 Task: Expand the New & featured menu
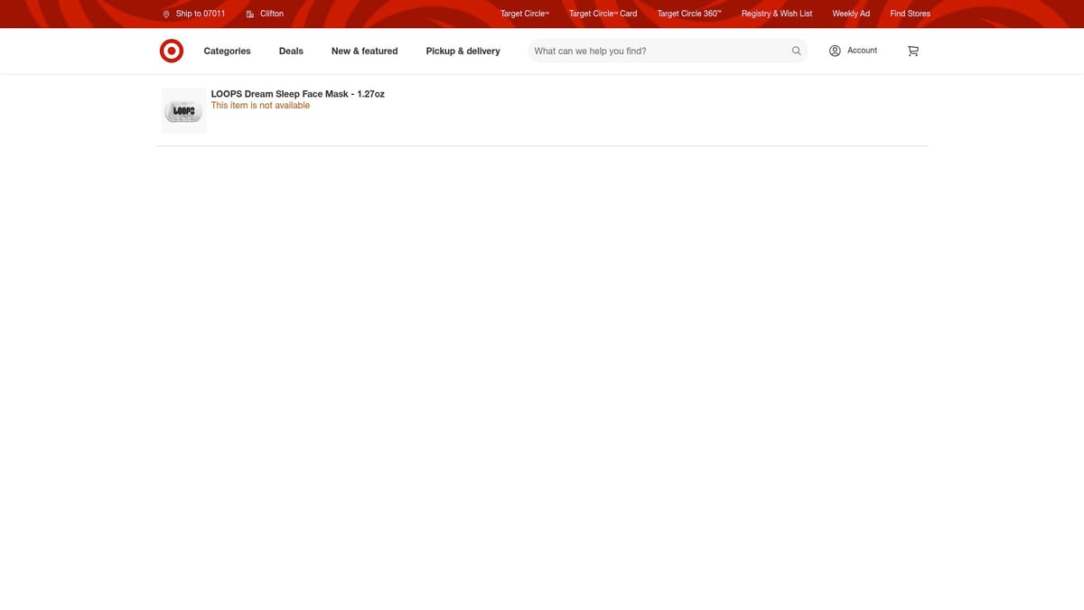pyautogui.click(x=364, y=52)
